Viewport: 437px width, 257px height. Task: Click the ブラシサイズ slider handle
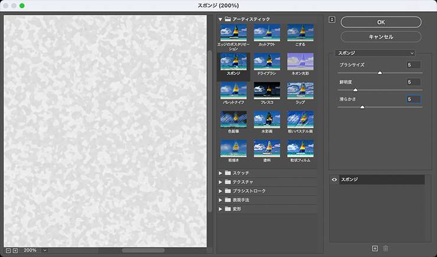coord(380,73)
